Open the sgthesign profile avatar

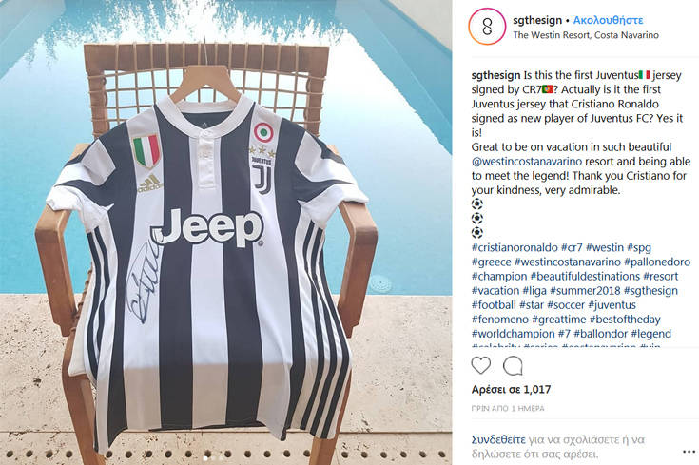click(487, 27)
